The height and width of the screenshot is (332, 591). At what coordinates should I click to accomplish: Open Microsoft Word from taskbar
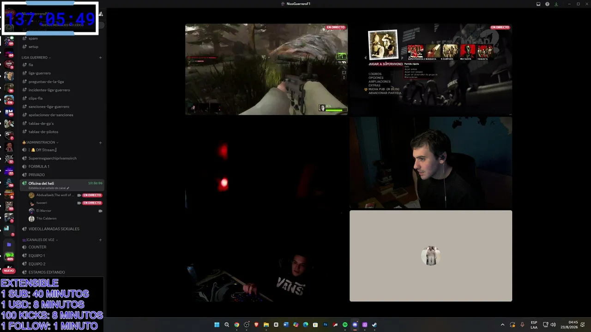tap(286, 325)
